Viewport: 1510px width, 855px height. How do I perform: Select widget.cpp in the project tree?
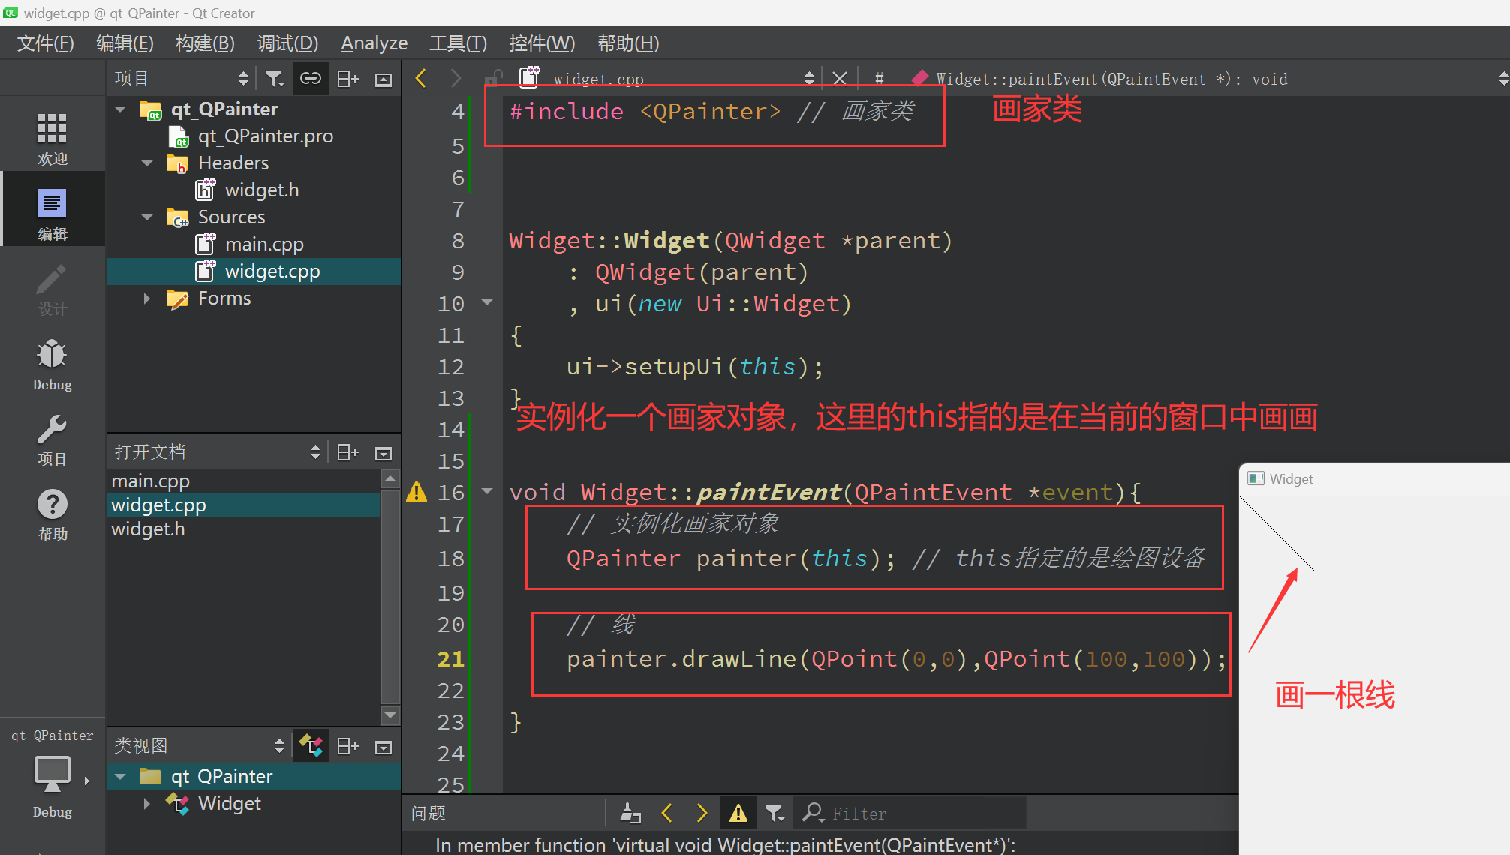pyautogui.click(x=272, y=271)
